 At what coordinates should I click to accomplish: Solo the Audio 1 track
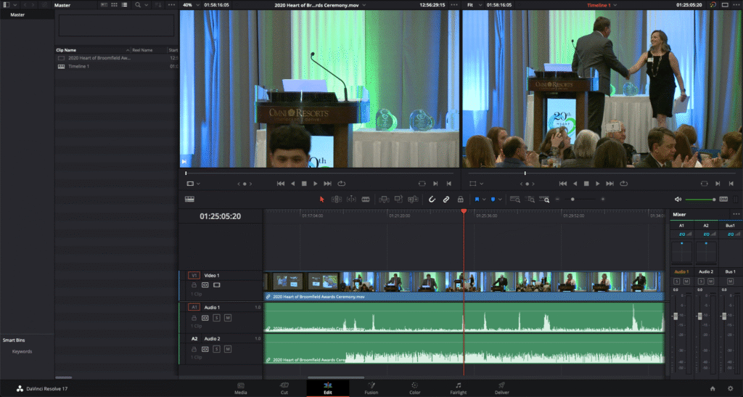click(216, 318)
